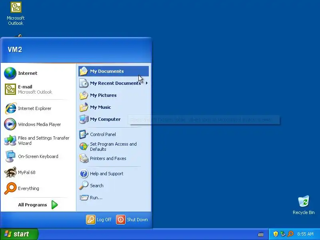Click the Internet globe icon
The width and height of the screenshot is (320, 240).
coord(10,73)
